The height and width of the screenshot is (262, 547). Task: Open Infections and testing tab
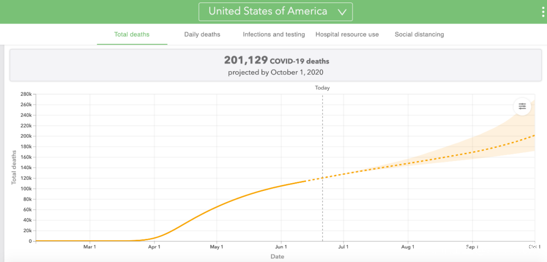(273, 34)
